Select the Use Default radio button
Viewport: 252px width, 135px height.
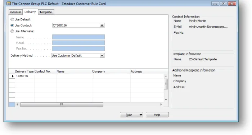pos(12,19)
